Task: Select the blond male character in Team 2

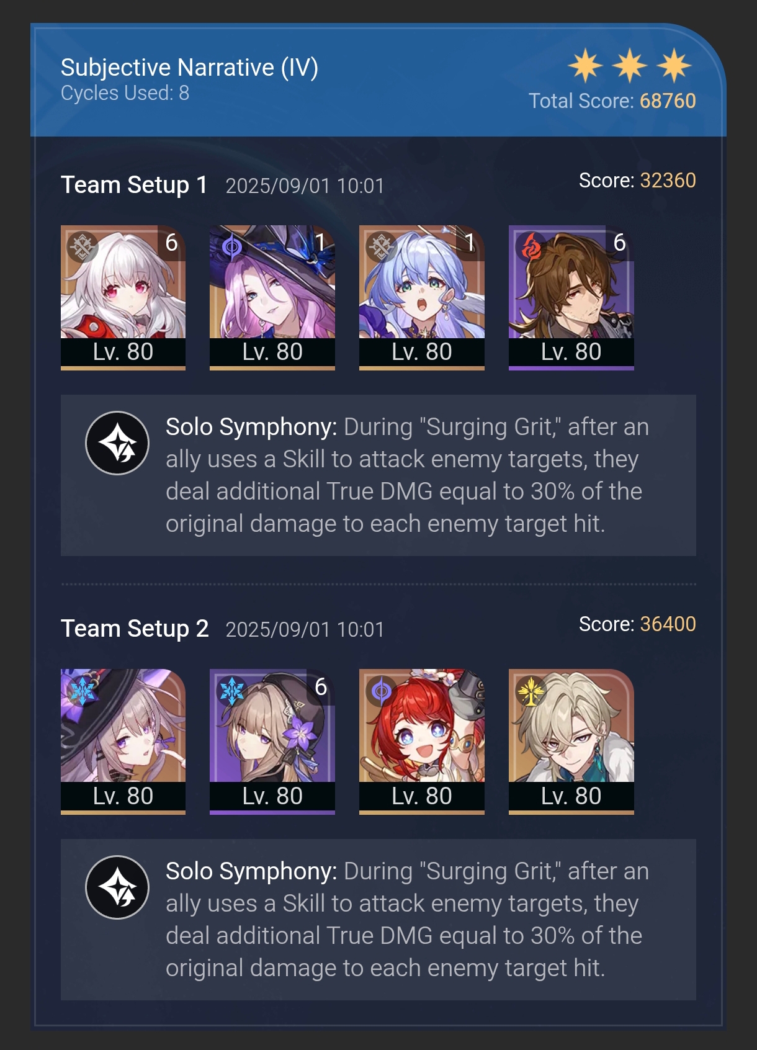Action: tap(571, 742)
